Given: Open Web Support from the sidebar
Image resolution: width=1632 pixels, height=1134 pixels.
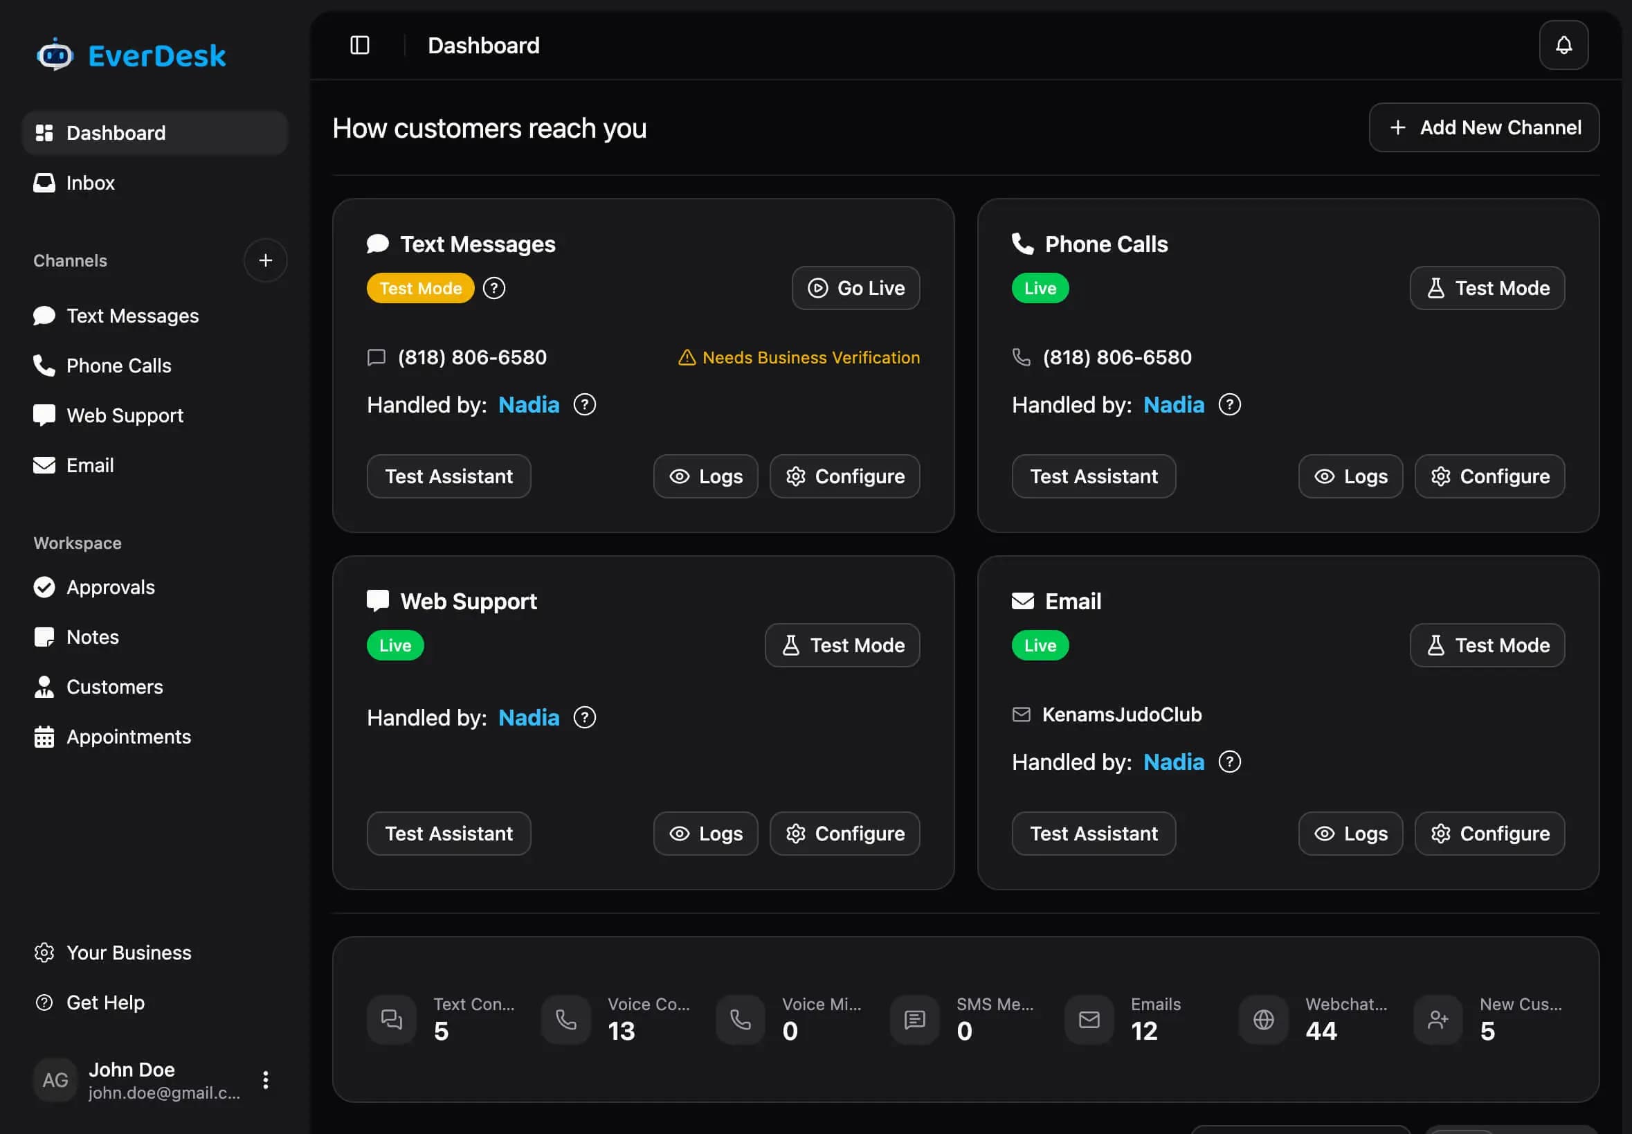Looking at the screenshot, I should click(x=125, y=415).
